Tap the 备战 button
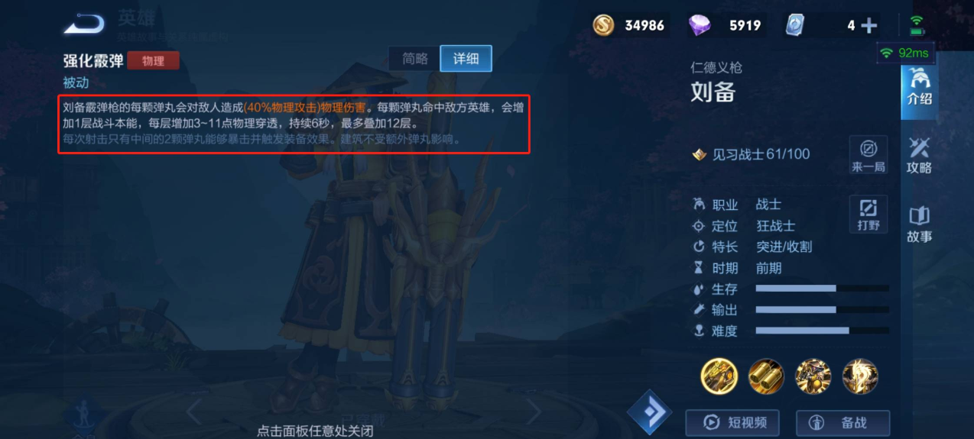974x439 pixels. (843, 422)
